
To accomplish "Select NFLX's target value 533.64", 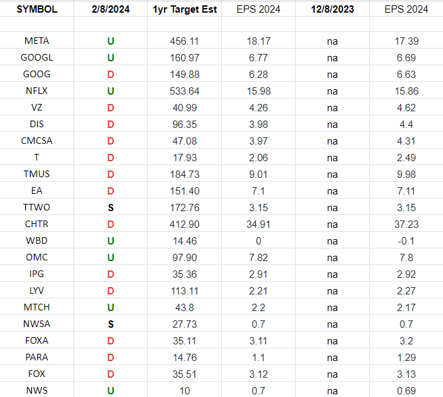I will click(x=185, y=91).
